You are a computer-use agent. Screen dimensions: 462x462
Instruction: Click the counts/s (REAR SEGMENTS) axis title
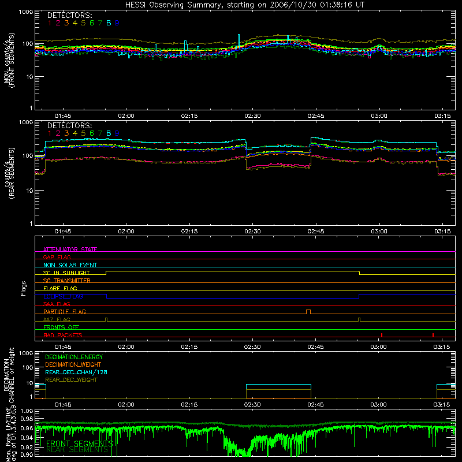(x=9, y=173)
